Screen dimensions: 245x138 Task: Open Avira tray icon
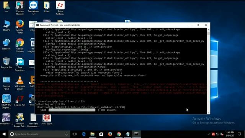(x=213, y=134)
